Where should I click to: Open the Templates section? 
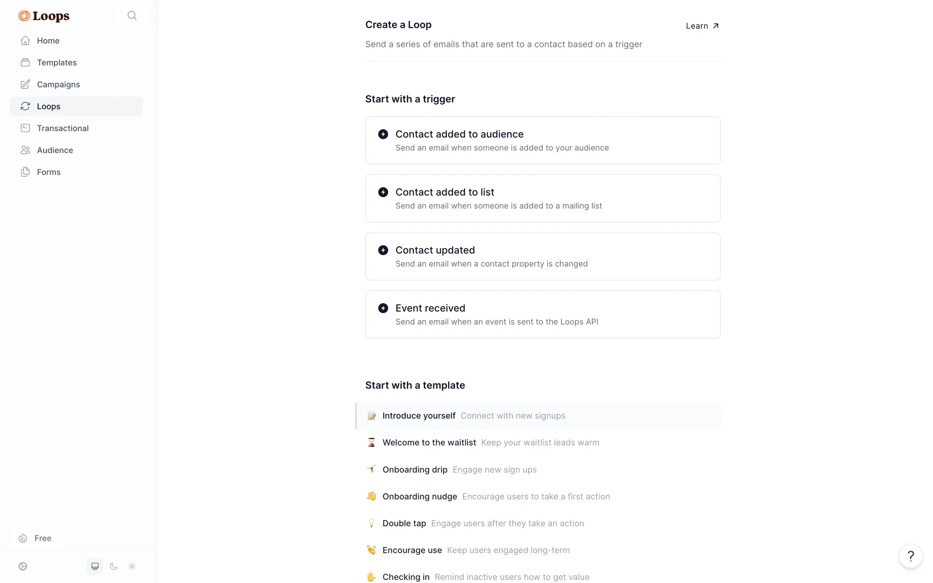click(56, 63)
